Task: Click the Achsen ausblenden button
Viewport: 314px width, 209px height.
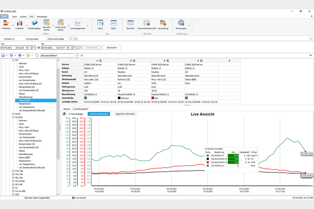Action: click(99, 114)
